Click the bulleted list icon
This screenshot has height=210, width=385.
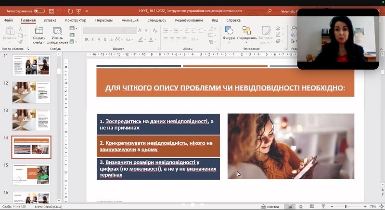point(166,31)
